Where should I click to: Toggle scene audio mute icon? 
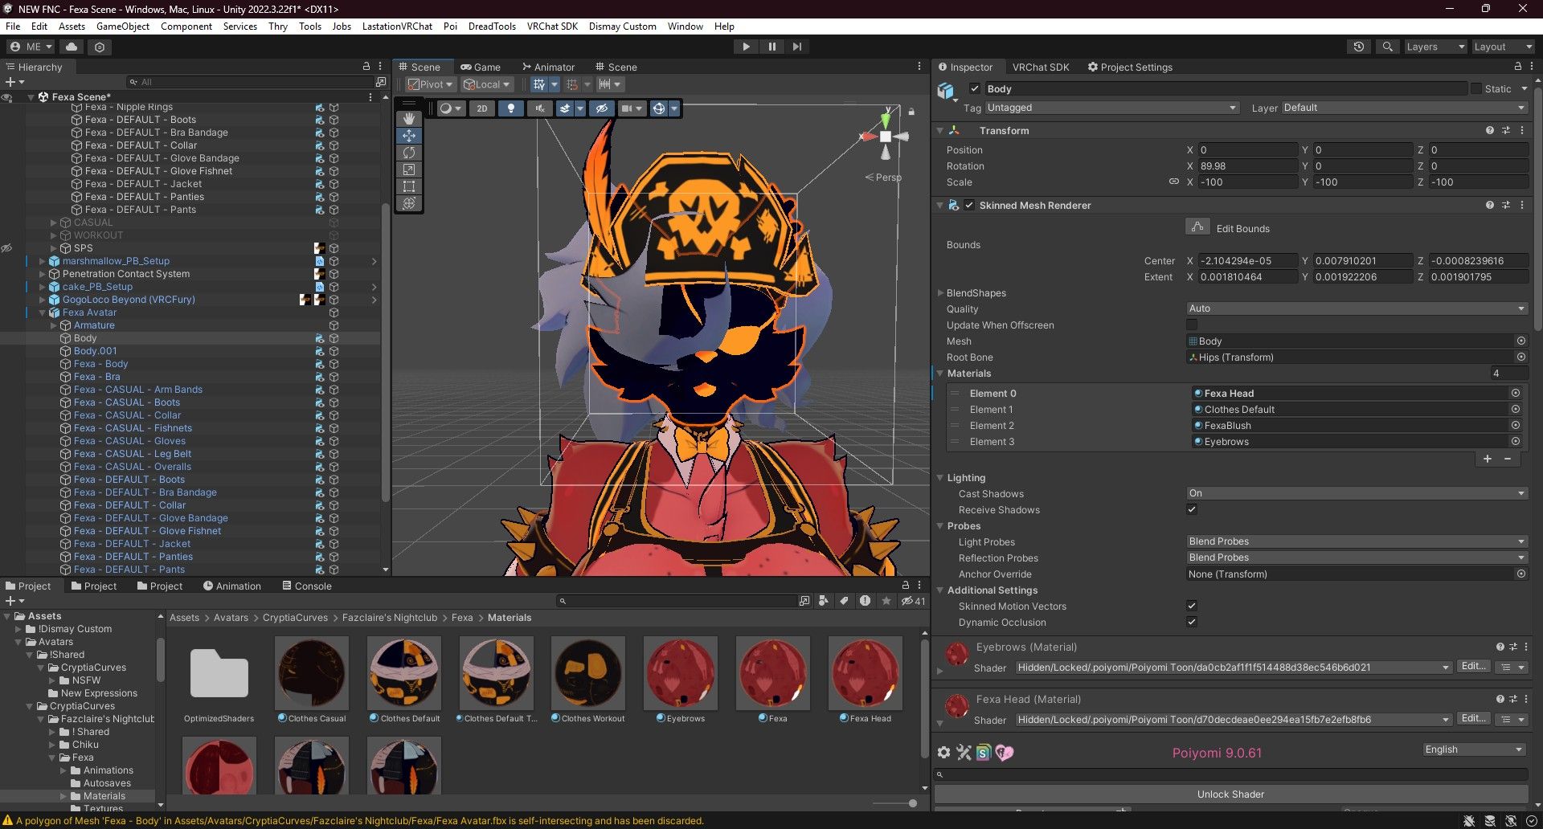(539, 108)
